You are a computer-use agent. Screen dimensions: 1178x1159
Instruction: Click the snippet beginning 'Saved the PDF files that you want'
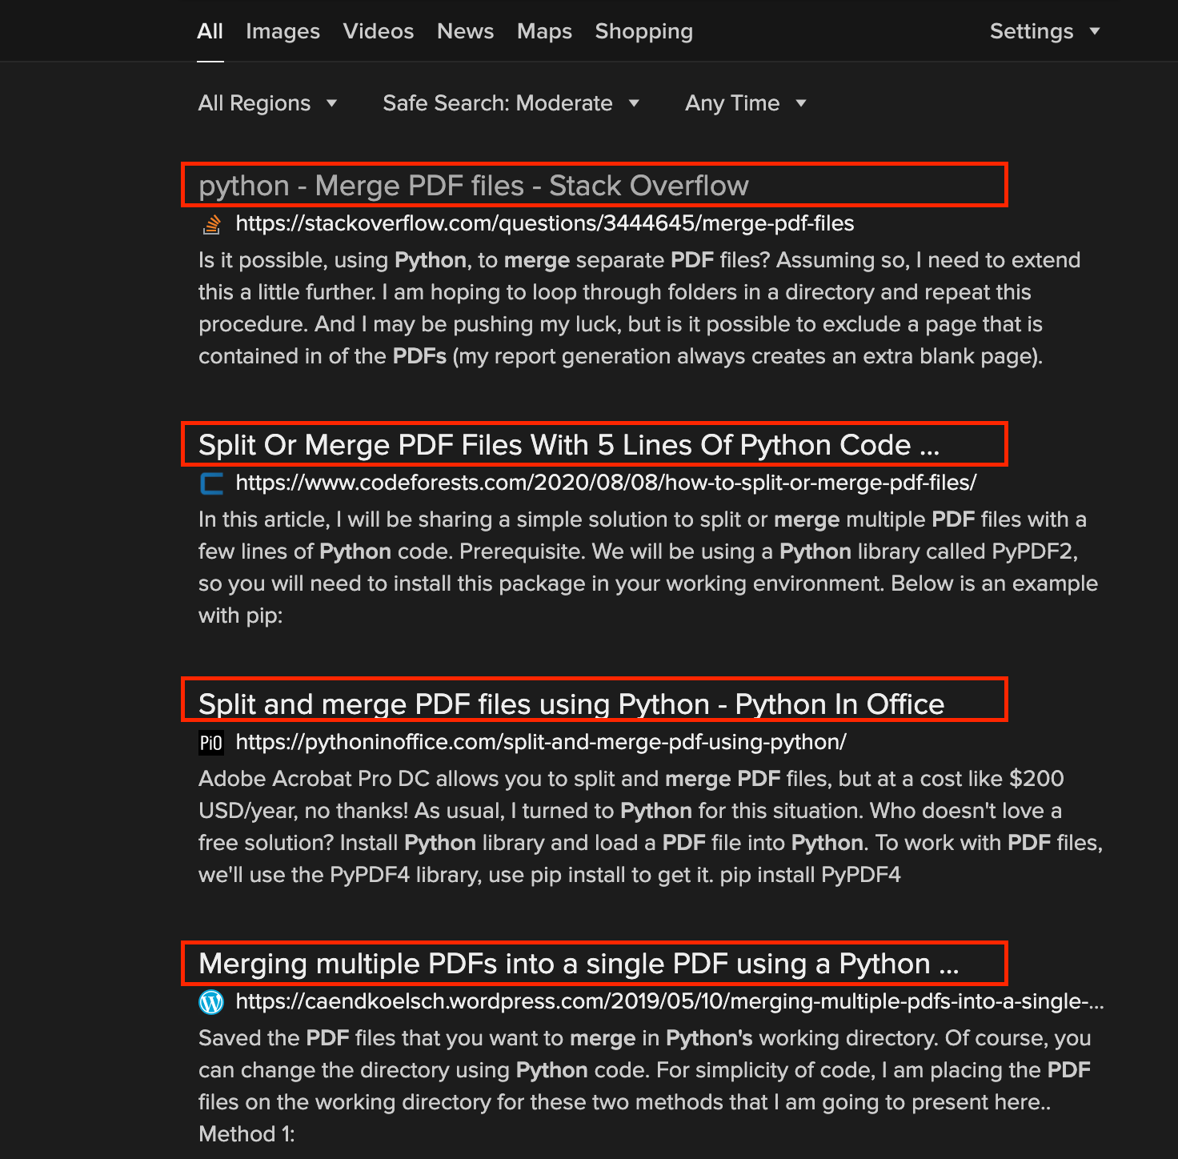645,1086
